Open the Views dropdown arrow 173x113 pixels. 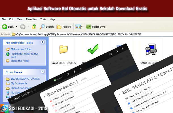(82, 27)
